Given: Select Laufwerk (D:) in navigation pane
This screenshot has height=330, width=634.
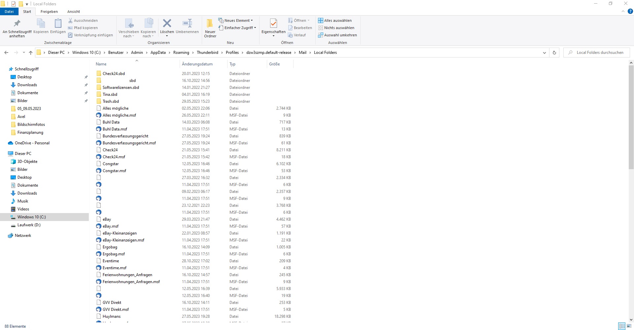Looking at the screenshot, I should (29, 225).
